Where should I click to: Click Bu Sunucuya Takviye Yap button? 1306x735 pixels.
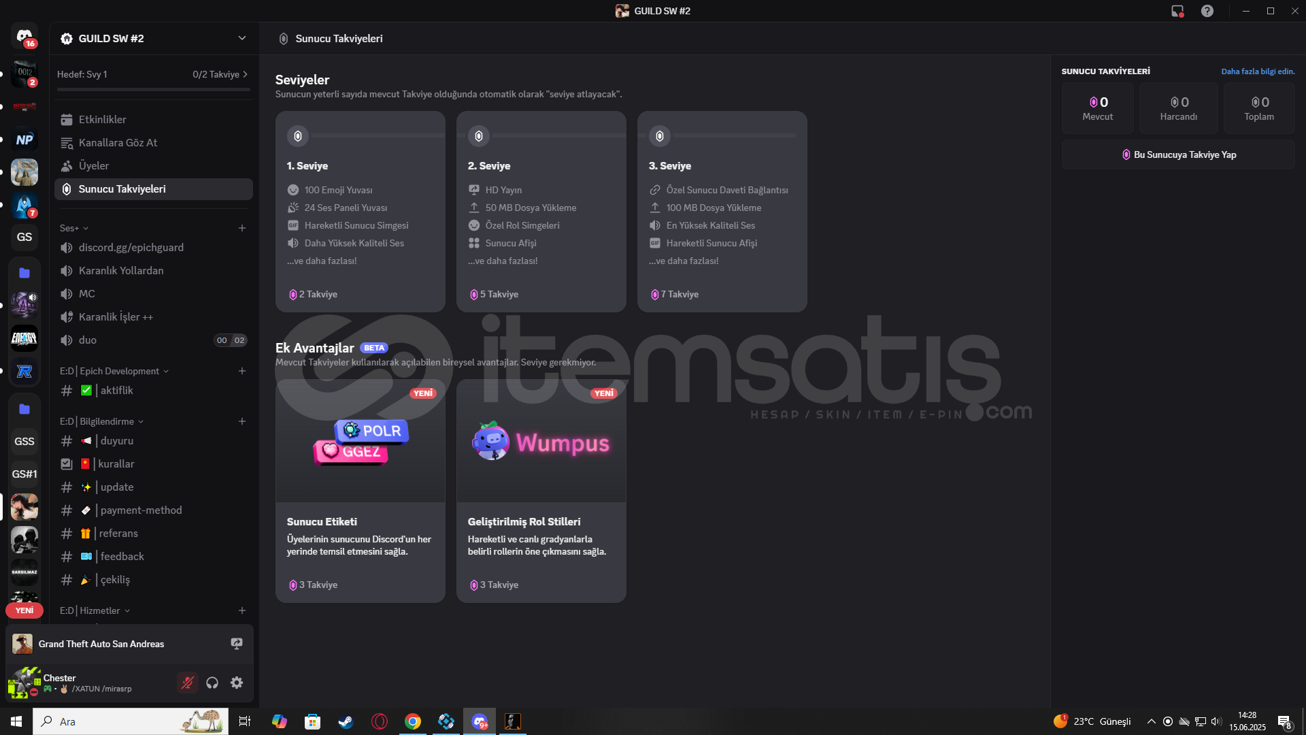tap(1178, 154)
